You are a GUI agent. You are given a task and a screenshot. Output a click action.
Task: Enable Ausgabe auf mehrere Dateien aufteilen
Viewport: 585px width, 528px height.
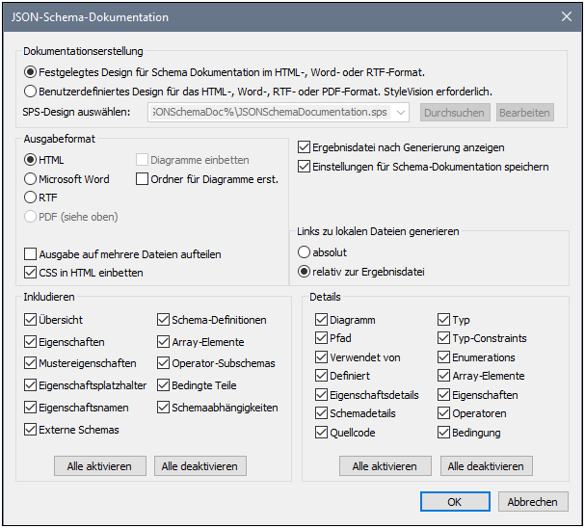[31, 254]
